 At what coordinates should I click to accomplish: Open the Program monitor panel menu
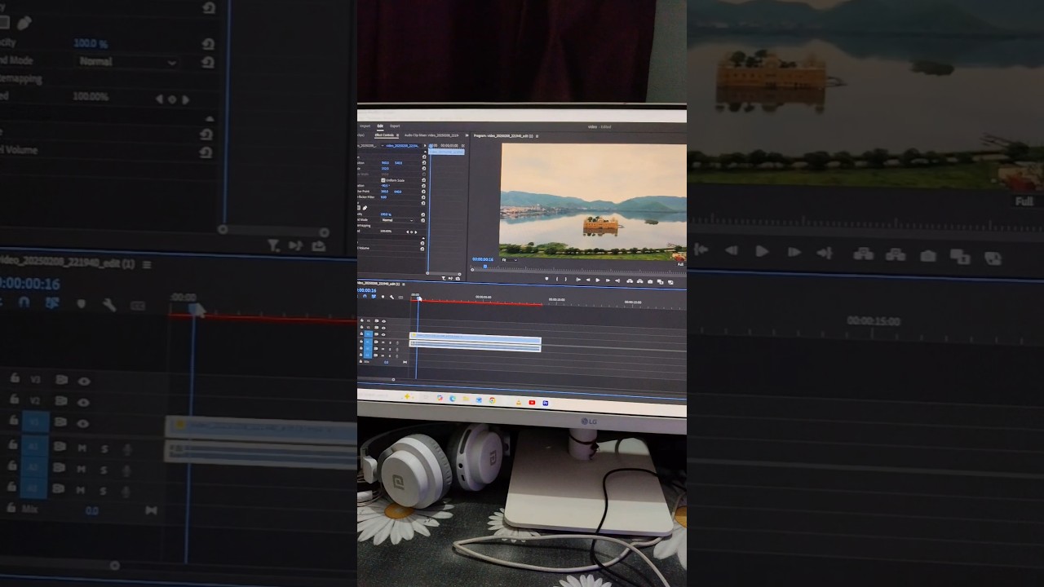pyautogui.click(x=537, y=136)
